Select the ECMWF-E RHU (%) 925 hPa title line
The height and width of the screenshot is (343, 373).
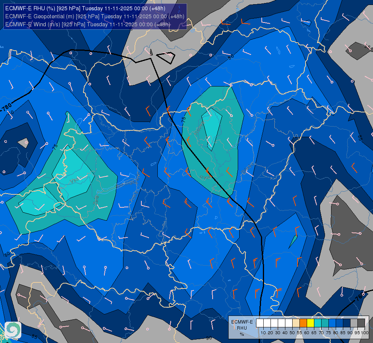click(85, 8)
